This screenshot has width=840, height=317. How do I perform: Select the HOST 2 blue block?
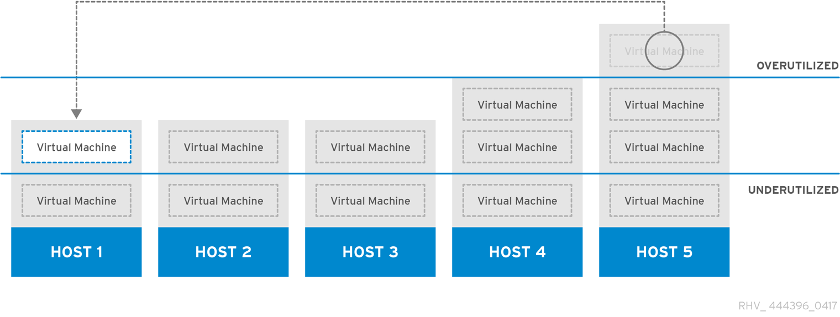point(223,252)
